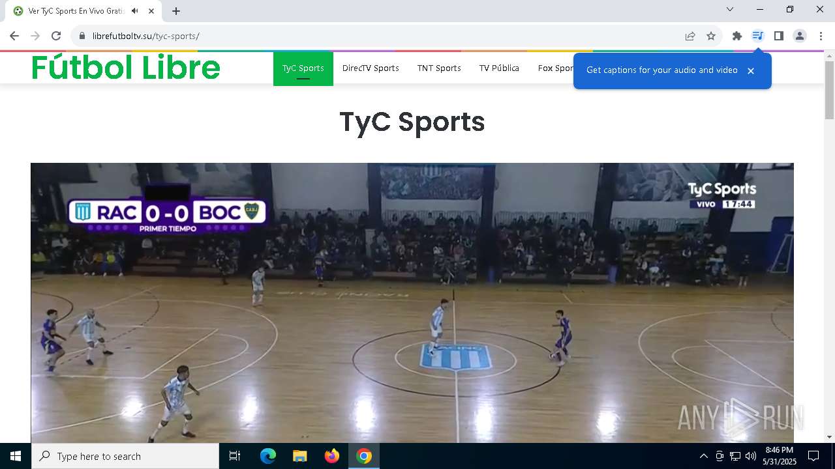This screenshot has width=835, height=469.
Task: Click the TyC Sports page heading
Action: coord(412,122)
